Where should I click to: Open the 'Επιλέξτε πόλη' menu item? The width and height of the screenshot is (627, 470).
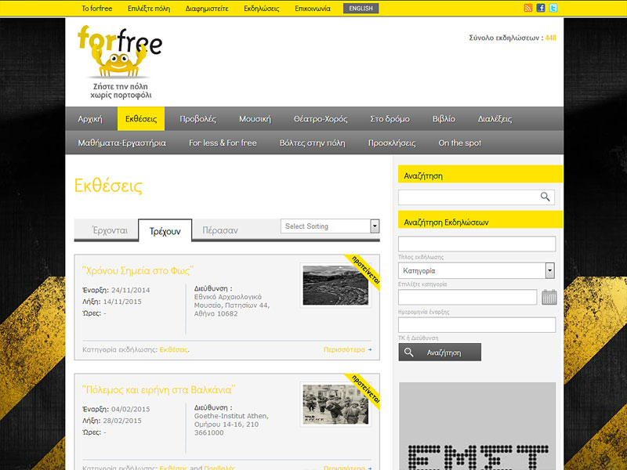[x=149, y=9]
